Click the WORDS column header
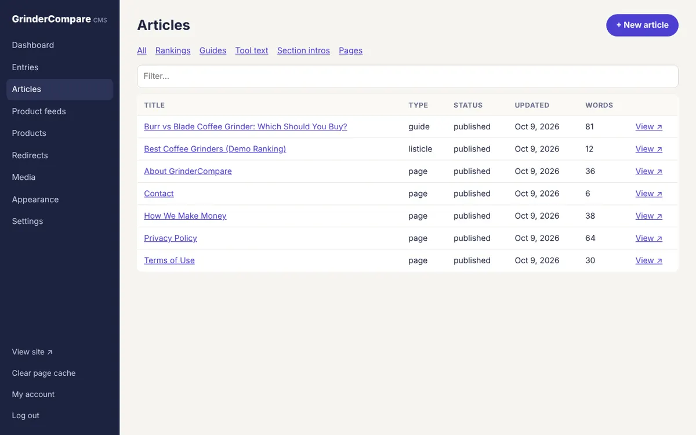Screen dimensions: 696x435 click(599, 106)
